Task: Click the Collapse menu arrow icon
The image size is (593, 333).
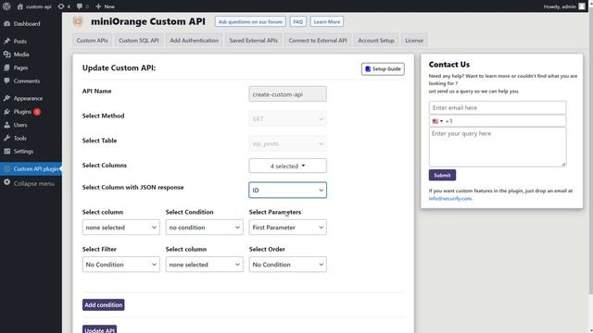Action: [6, 182]
